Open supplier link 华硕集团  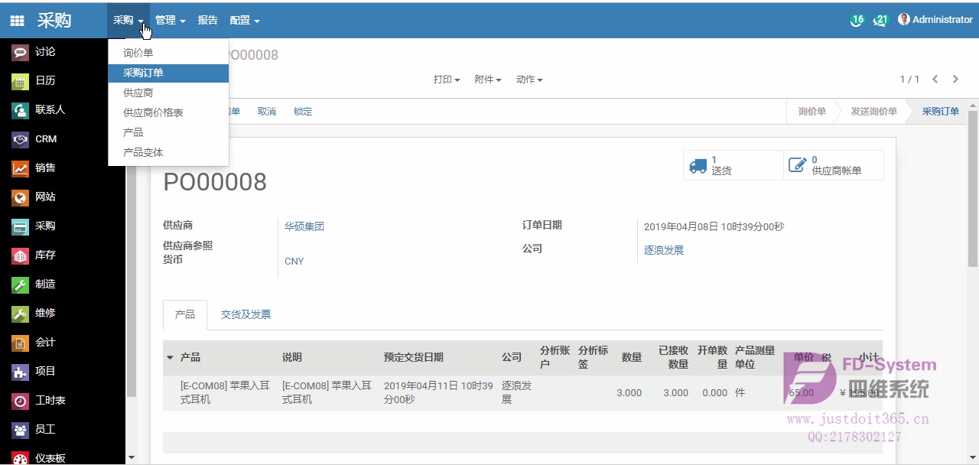pyautogui.click(x=304, y=226)
